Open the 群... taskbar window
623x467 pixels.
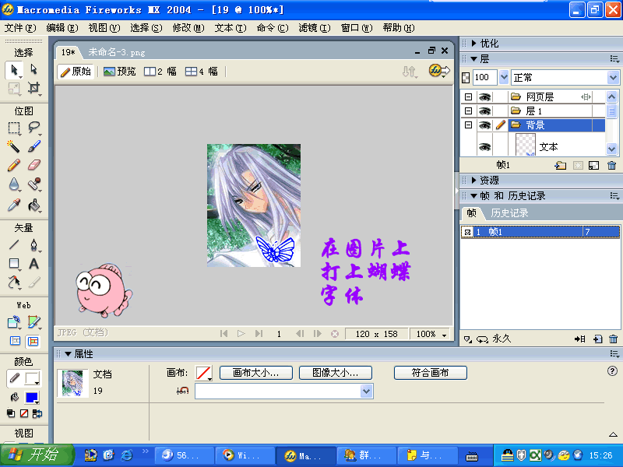(x=366, y=455)
